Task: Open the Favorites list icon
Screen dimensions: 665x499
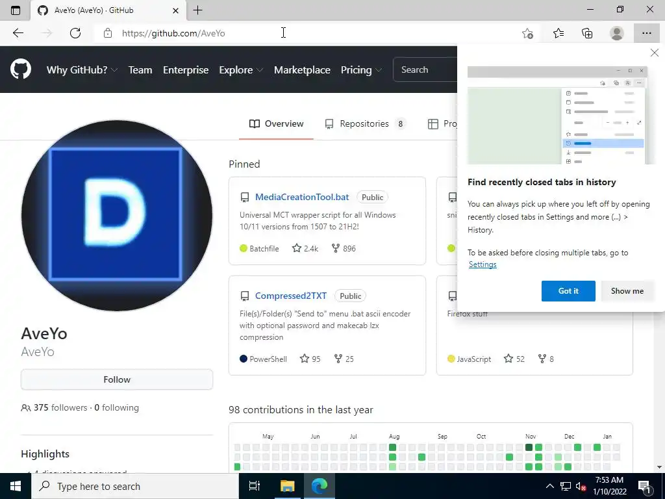Action: pos(558,33)
